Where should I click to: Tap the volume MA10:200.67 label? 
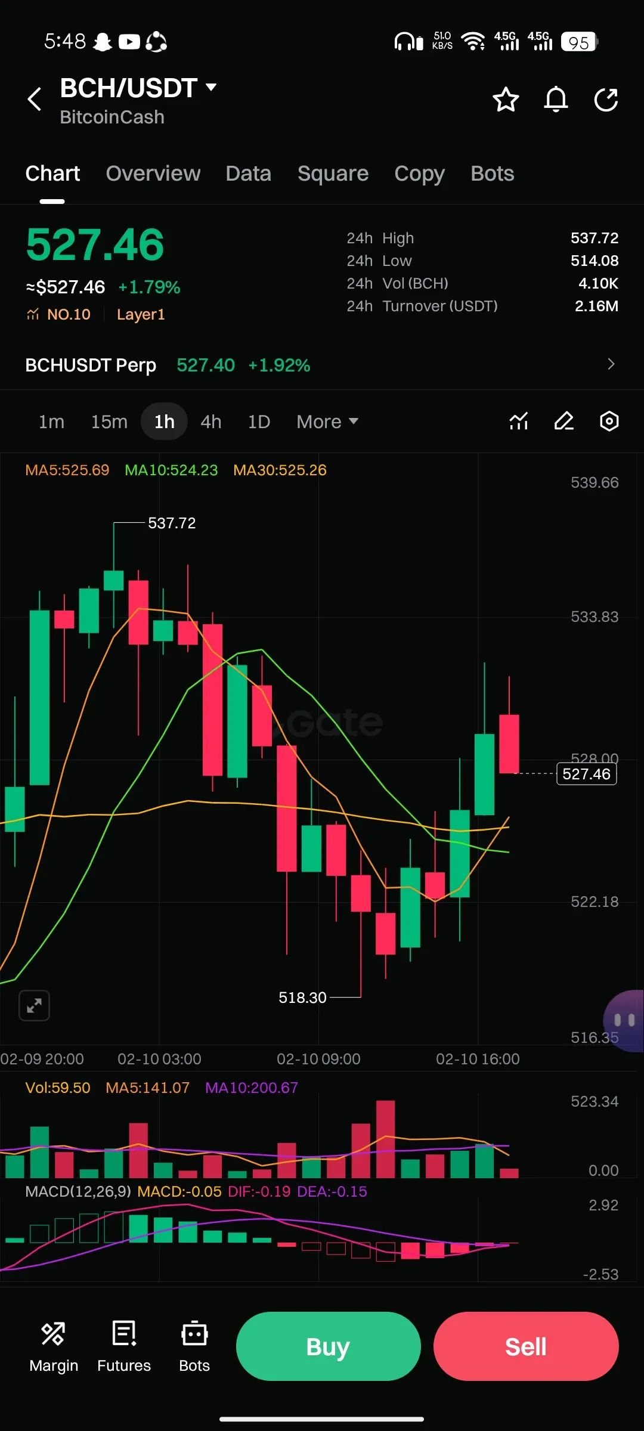[252, 1088]
